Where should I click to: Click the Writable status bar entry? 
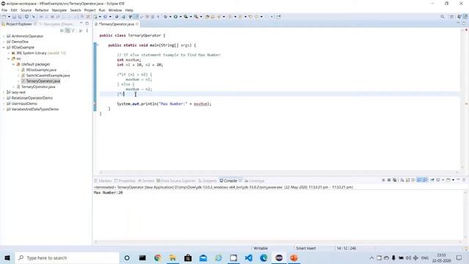[261, 249]
